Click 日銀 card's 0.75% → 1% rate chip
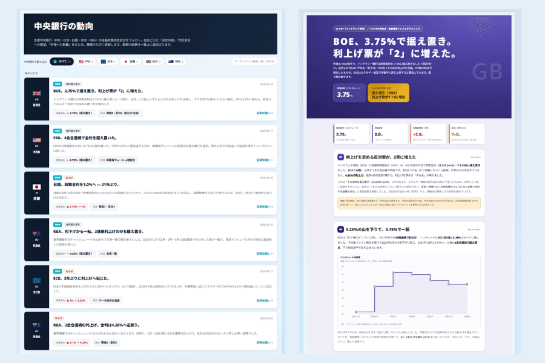Screen dimensions: 545x363 (x=71, y=207)
